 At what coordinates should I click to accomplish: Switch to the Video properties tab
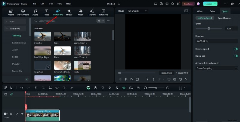[199, 11]
